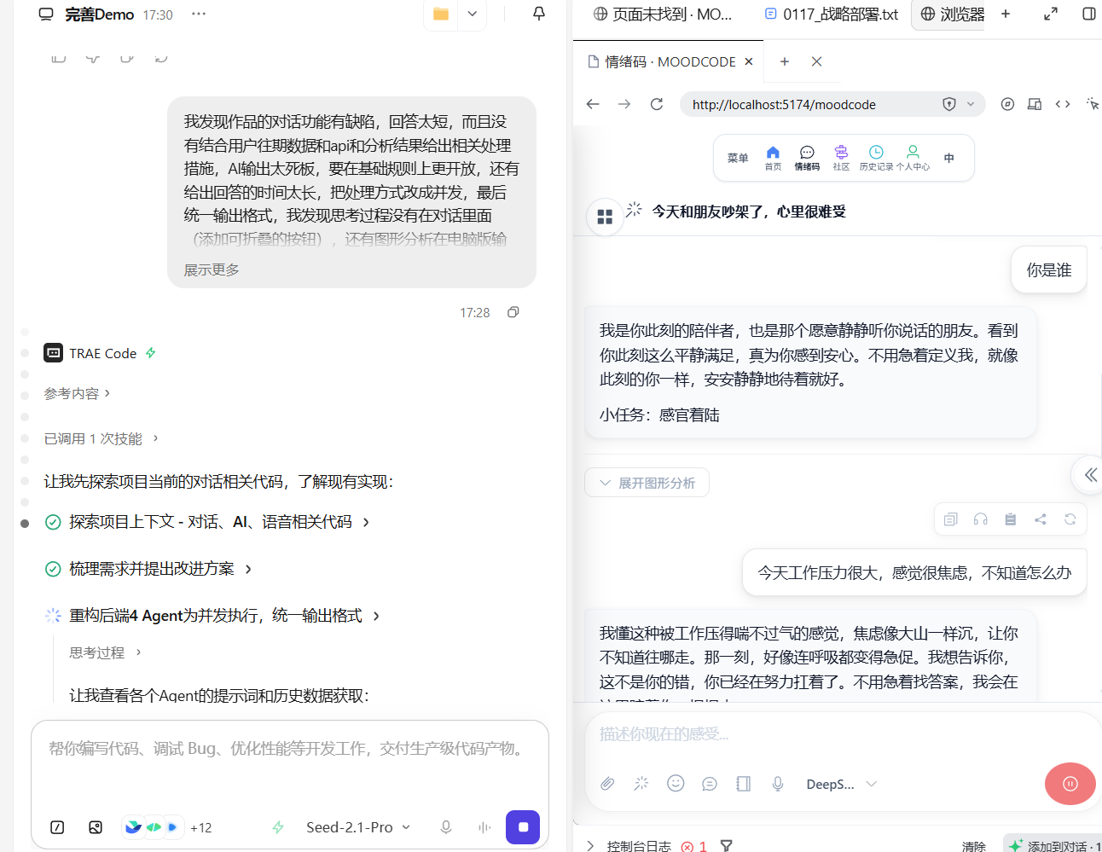Image resolution: width=1102 pixels, height=852 pixels.
Task: Click the add image icon in TRAE input
Action: 96,827
